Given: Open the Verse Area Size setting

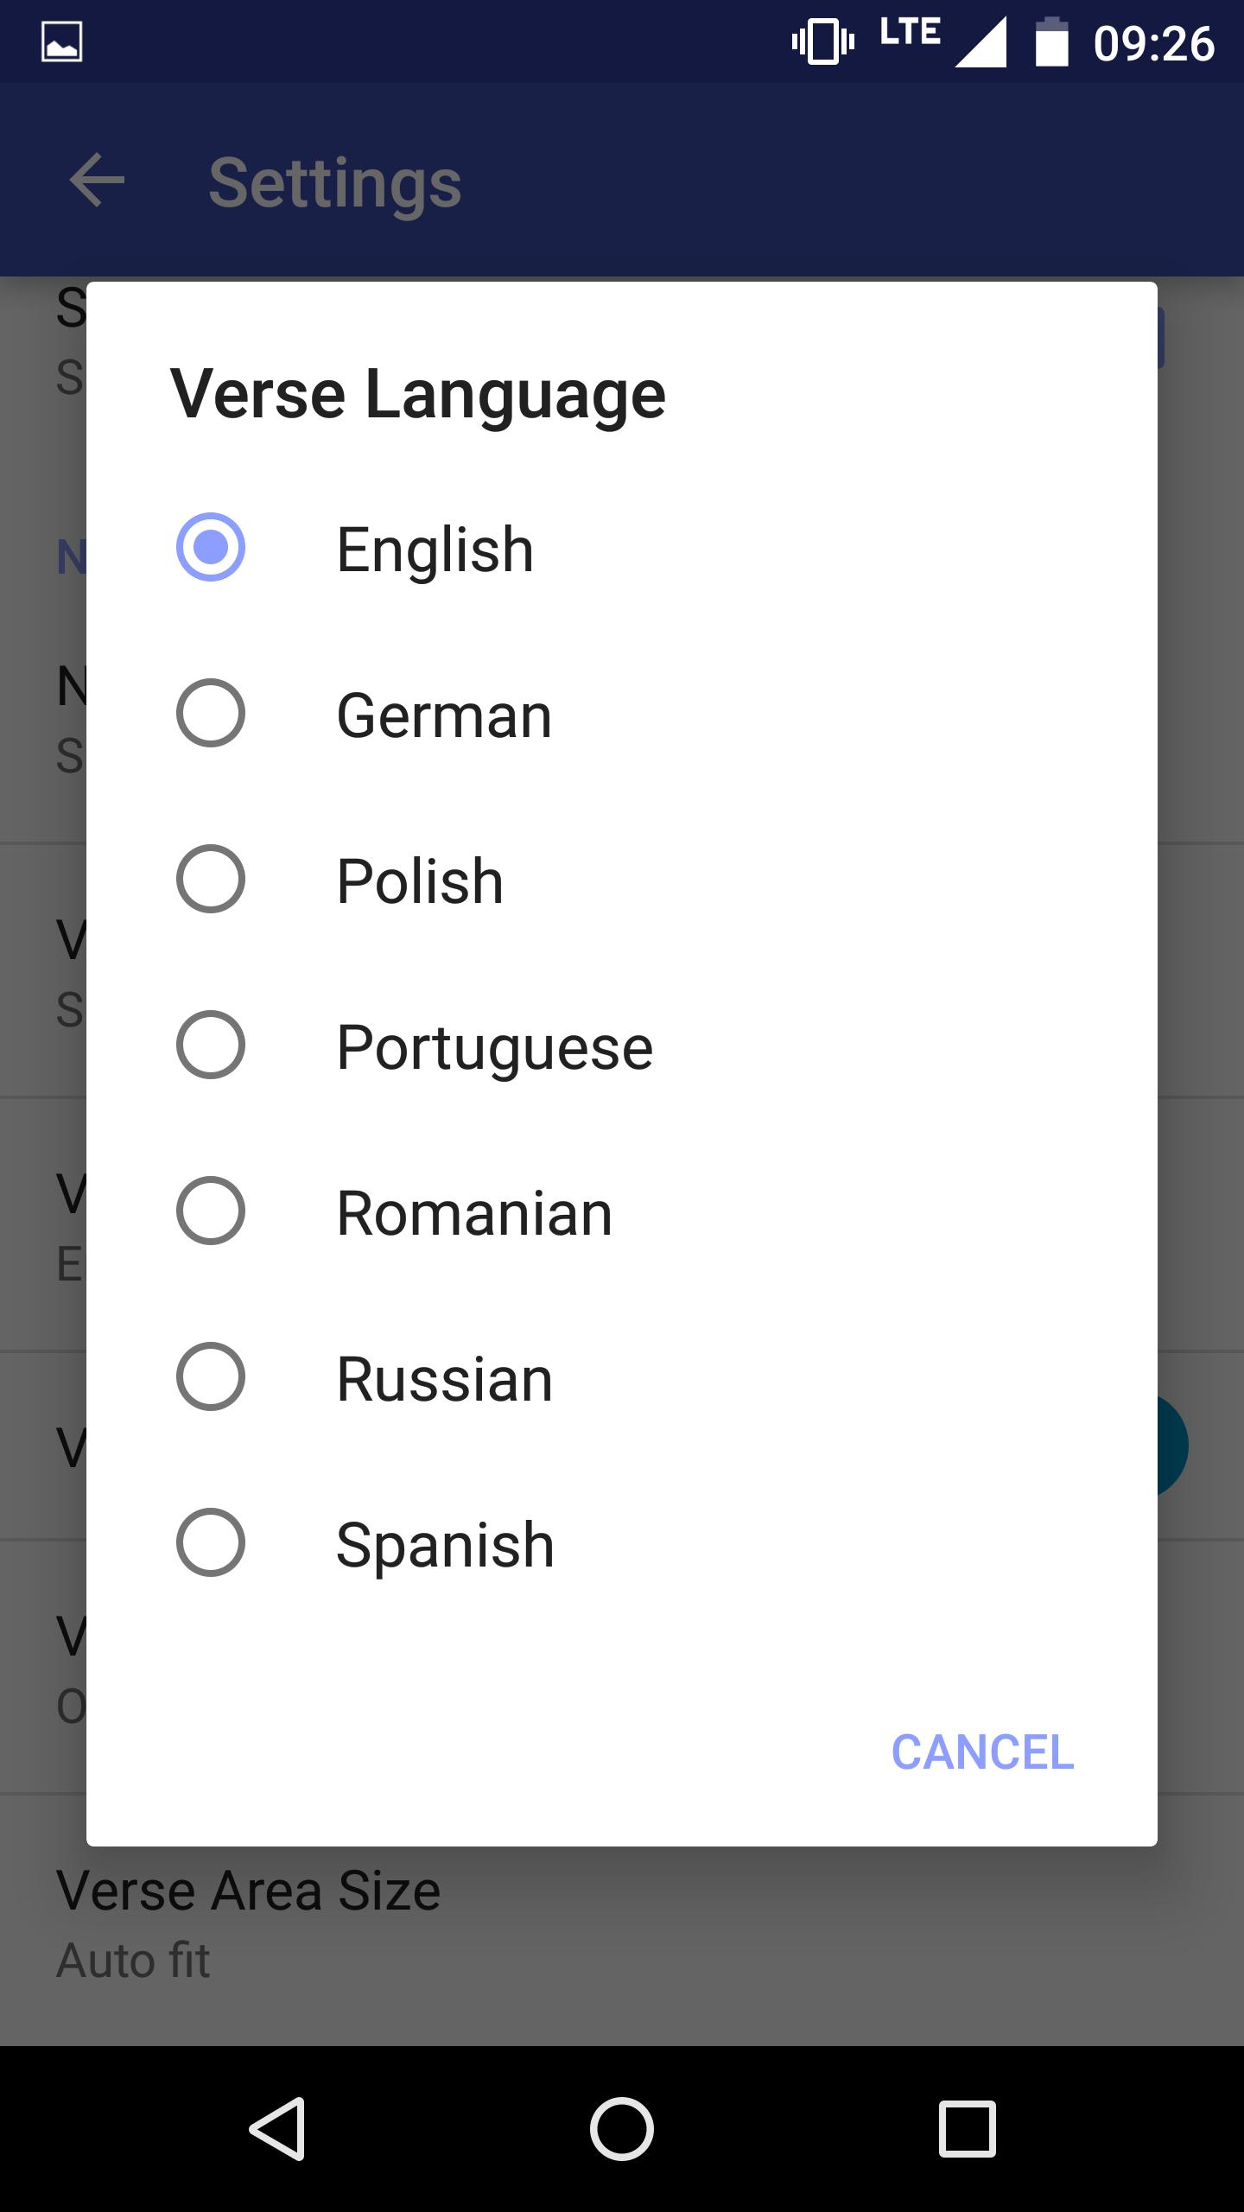Looking at the screenshot, I should [x=622, y=1922].
